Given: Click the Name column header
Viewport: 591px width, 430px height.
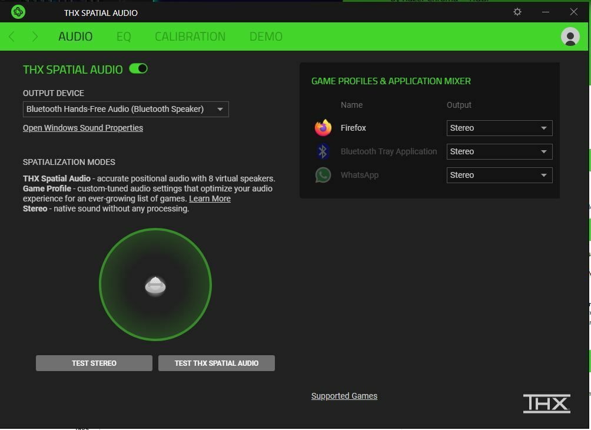Looking at the screenshot, I should click(351, 105).
